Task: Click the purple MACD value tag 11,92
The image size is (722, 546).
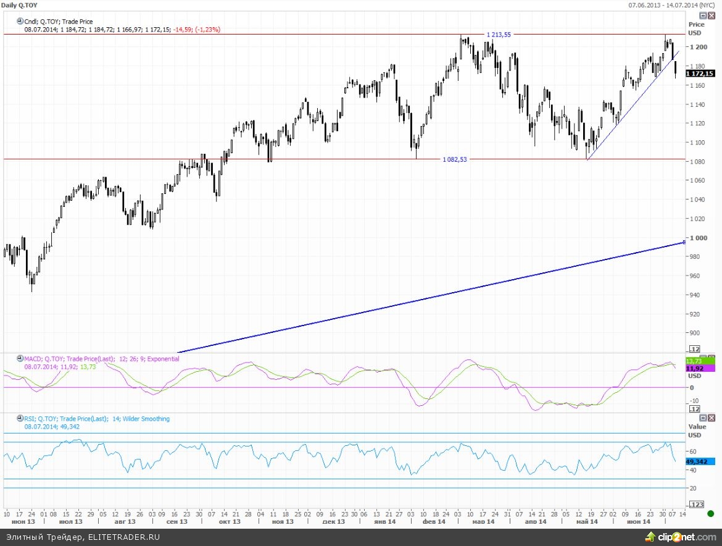Action: [x=700, y=369]
